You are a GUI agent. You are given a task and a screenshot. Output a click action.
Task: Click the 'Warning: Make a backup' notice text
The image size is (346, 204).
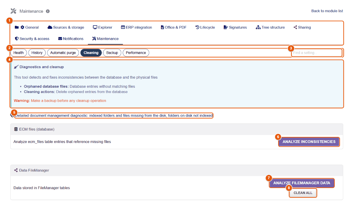pos(60,100)
